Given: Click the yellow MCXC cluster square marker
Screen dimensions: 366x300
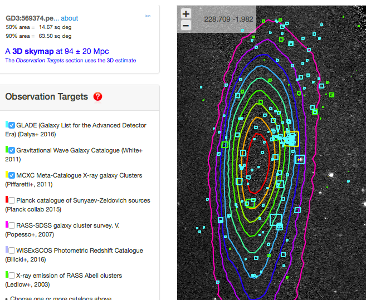Looking at the screenshot, I should (x=292, y=139).
